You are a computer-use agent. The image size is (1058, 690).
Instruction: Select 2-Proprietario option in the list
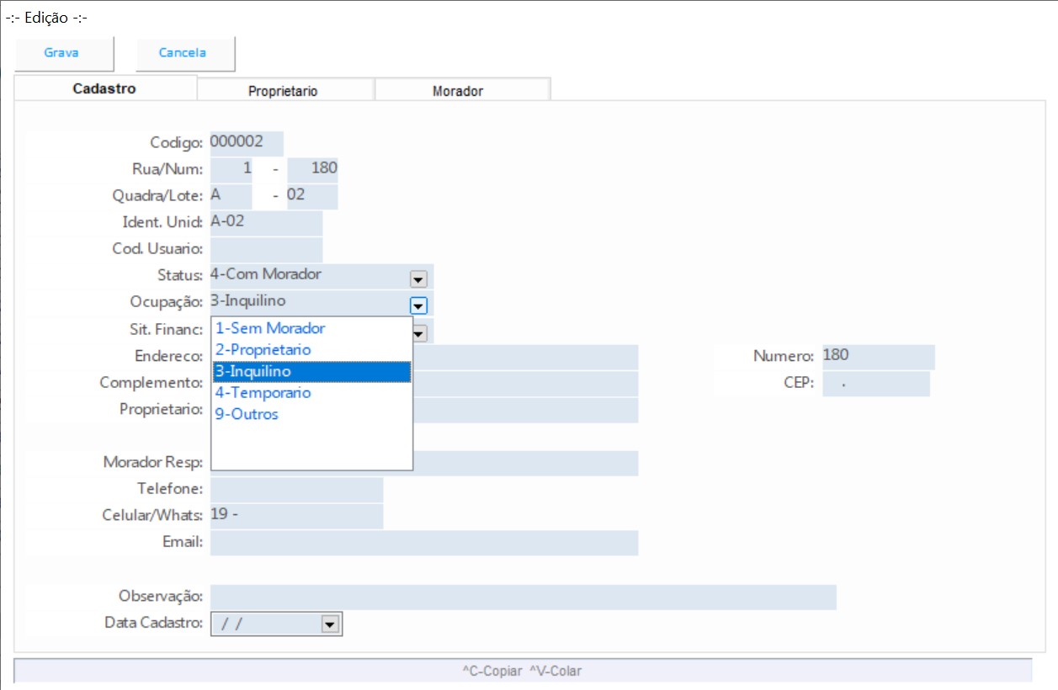click(263, 349)
